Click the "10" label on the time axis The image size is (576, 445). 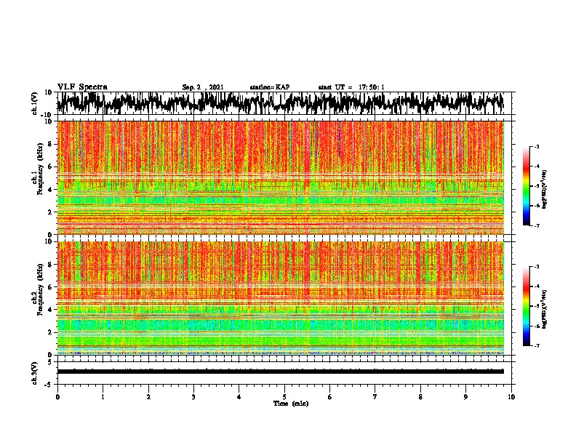(x=511, y=397)
